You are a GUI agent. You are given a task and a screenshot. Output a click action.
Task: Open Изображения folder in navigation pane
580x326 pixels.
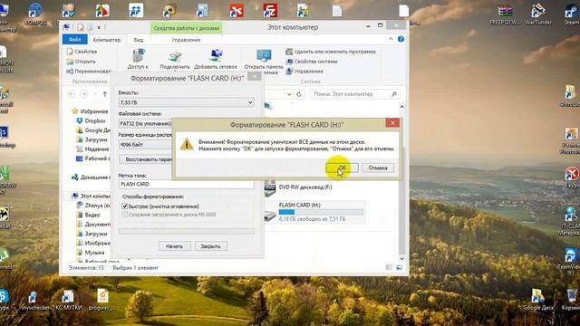[93, 244]
